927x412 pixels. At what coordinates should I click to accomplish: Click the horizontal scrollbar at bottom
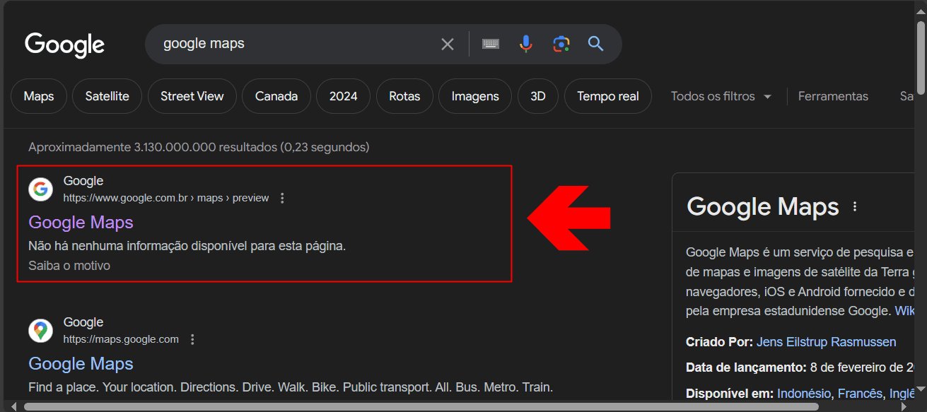421,406
